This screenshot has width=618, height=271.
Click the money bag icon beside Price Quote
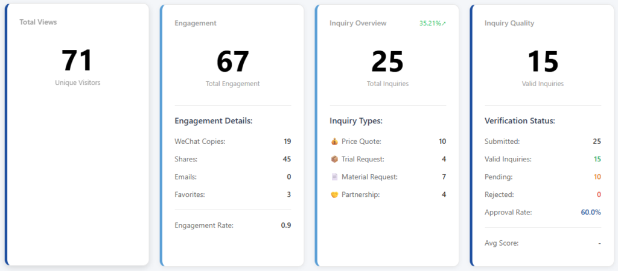[334, 142]
